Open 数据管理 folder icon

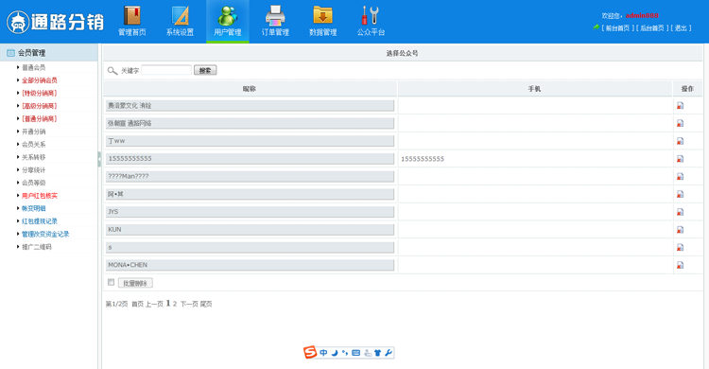[323, 16]
